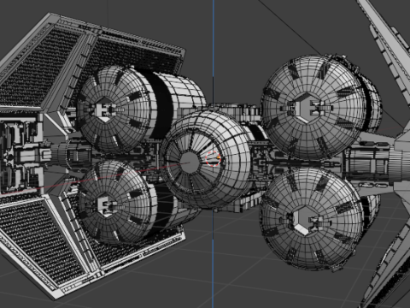Select the central dome with radial fins
410x308 pixels.
(x=206, y=159)
